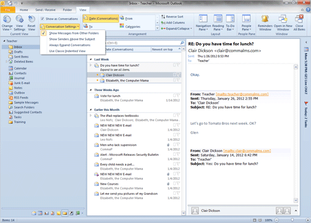
Task: Open the People Pane options
Action: tap(246, 23)
